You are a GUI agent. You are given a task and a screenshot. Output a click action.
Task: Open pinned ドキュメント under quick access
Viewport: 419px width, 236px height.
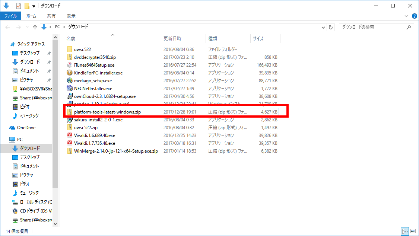pyautogui.click(x=29, y=71)
